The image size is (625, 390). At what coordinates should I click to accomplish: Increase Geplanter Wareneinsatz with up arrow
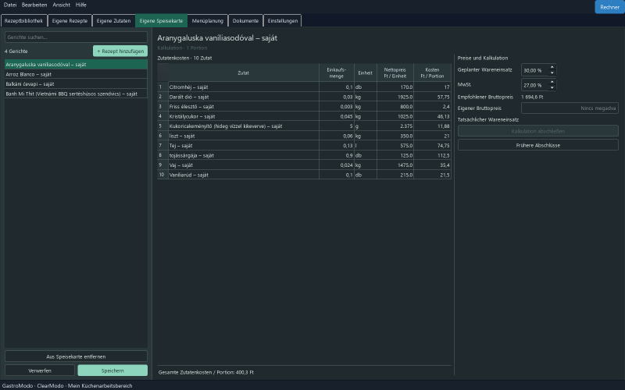point(552,67)
